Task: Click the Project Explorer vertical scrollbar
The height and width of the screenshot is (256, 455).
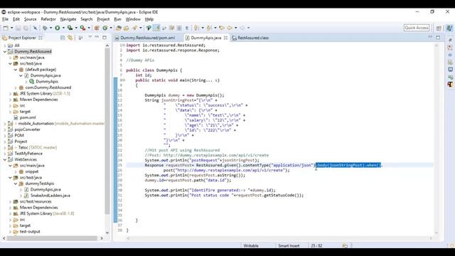Action: [x=107, y=131]
